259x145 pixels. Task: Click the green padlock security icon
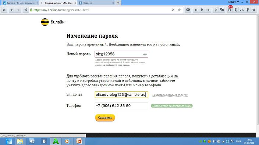(31, 10)
